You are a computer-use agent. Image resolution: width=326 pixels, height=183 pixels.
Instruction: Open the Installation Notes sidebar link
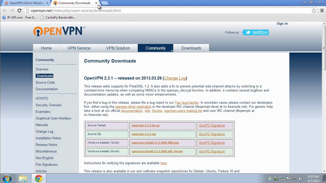coord(48,138)
